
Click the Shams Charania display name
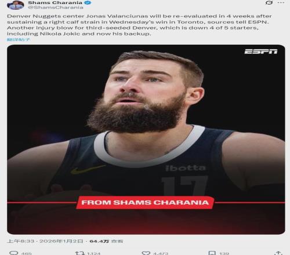point(55,3)
